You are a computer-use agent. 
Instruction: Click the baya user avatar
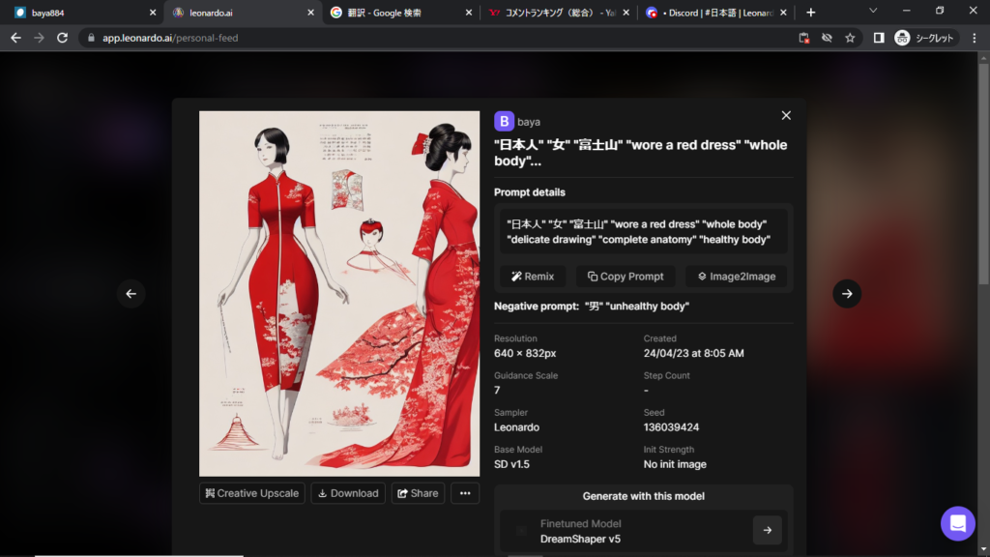pos(504,121)
